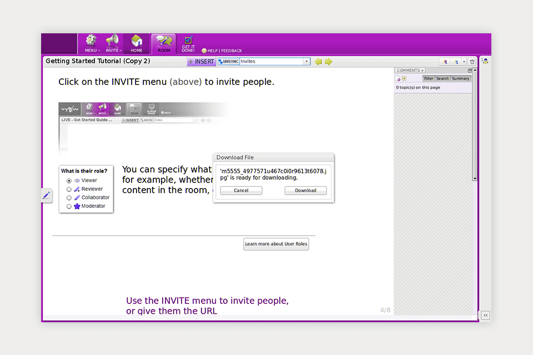
Task: Expand the COMMENTS dropdown
Action: (410, 70)
